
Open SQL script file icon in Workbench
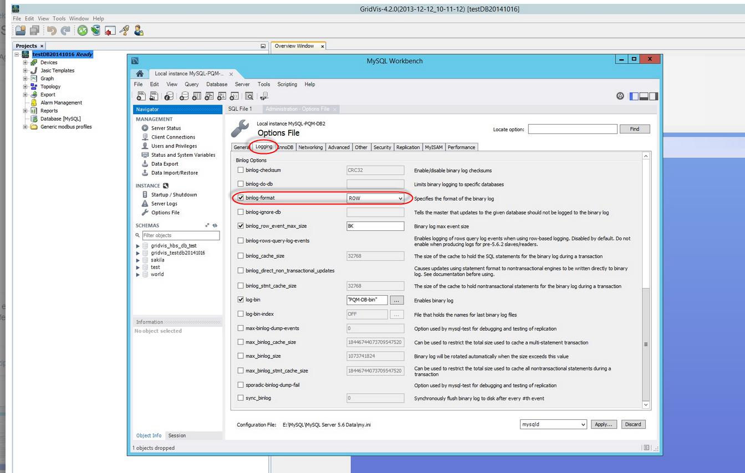pos(155,96)
